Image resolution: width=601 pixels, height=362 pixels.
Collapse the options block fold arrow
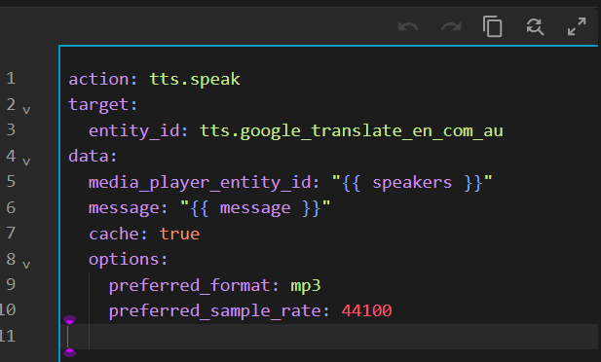(x=26, y=265)
